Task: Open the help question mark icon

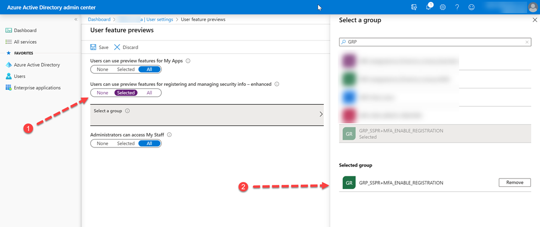Action: tap(457, 7)
